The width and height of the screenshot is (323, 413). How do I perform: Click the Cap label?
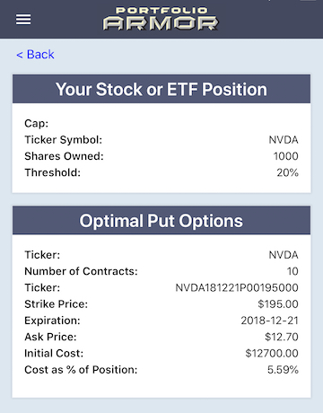pyautogui.click(x=37, y=123)
